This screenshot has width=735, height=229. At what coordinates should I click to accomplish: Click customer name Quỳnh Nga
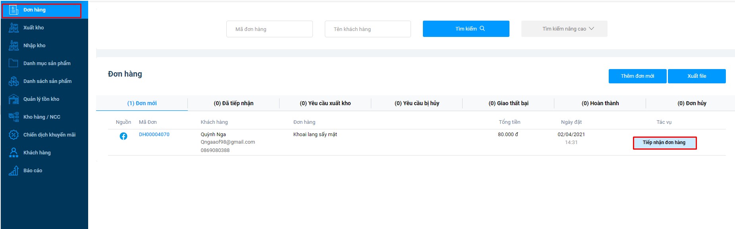213,135
